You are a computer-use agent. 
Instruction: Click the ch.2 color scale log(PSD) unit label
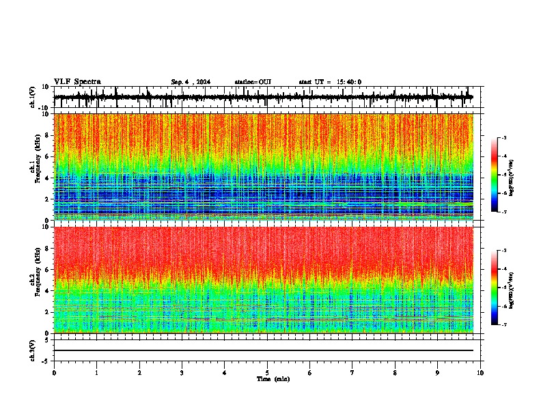point(511,290)
